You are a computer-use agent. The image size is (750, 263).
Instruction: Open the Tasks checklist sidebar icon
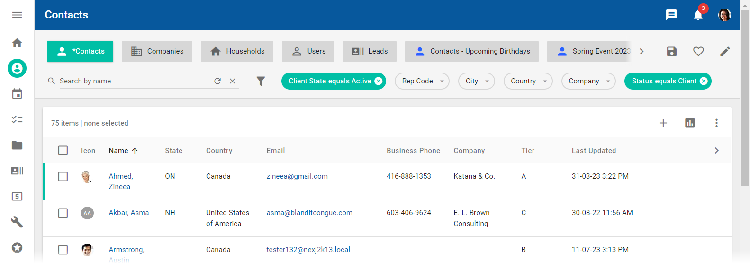click(17, 119)
